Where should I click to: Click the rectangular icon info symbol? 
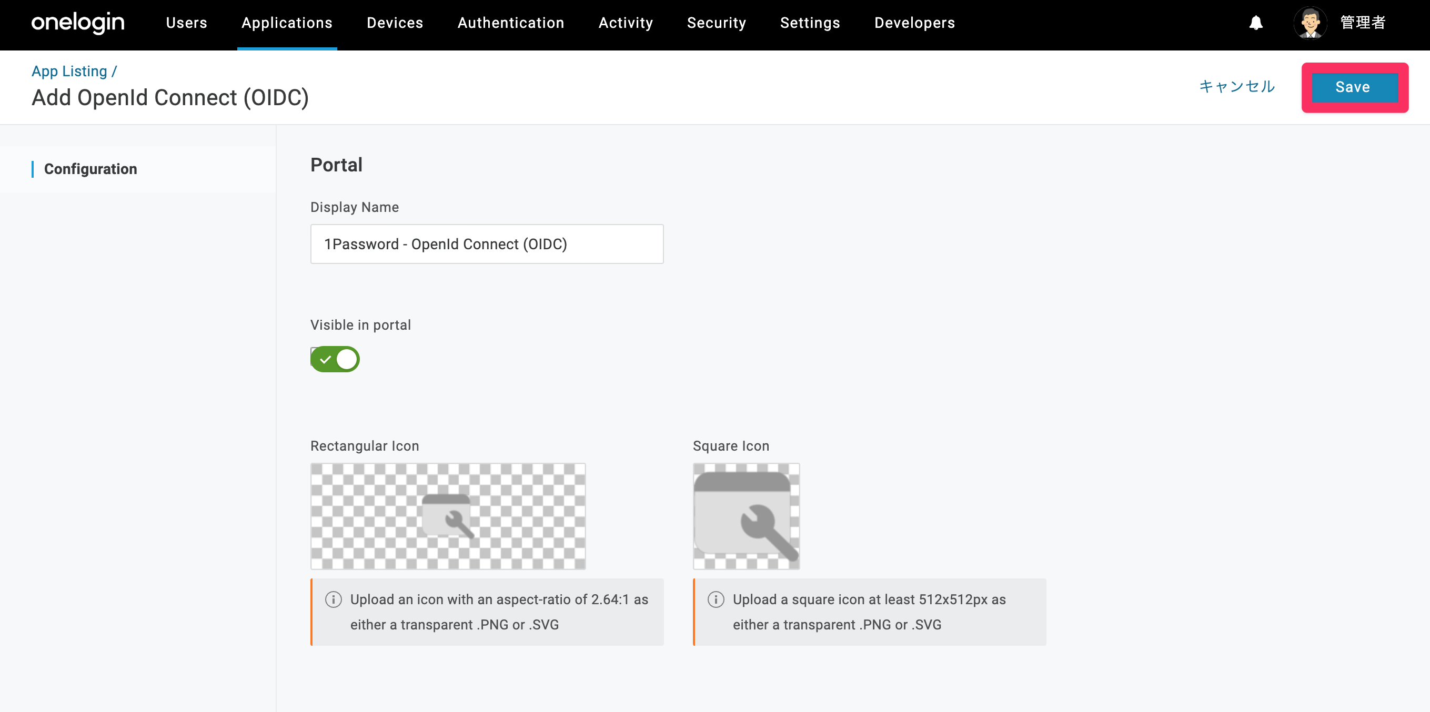[333, 599]
